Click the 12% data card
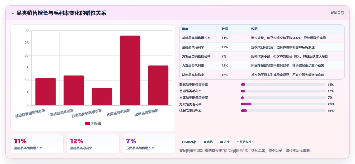The width and height of the screenshot is (355, 164). pos(93,144)
